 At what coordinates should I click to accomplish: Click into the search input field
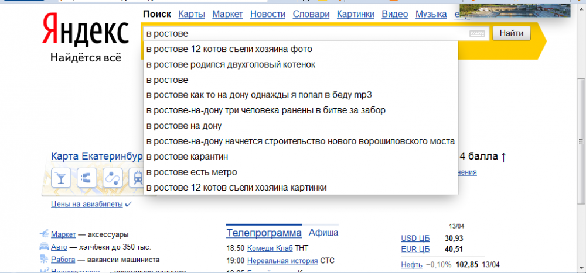[305, 34]
